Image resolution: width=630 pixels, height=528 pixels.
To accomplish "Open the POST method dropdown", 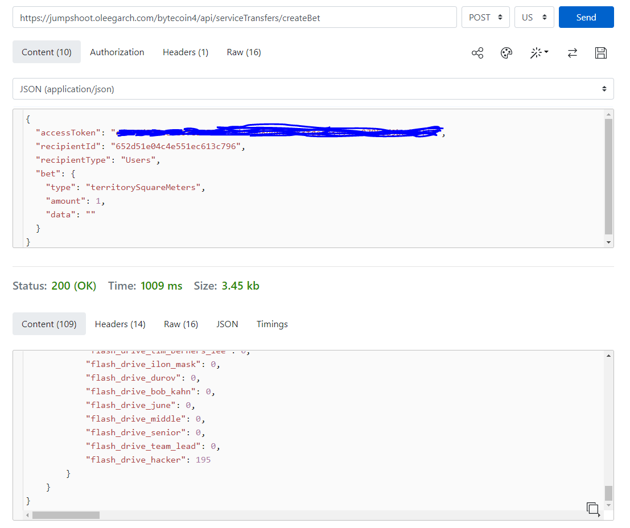I will (485, 17).
